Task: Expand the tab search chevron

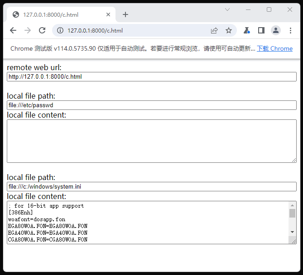Action: [227, 9]
